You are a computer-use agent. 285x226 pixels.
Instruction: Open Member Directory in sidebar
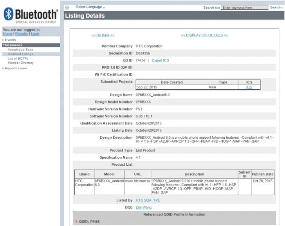[x=21, y=63]
